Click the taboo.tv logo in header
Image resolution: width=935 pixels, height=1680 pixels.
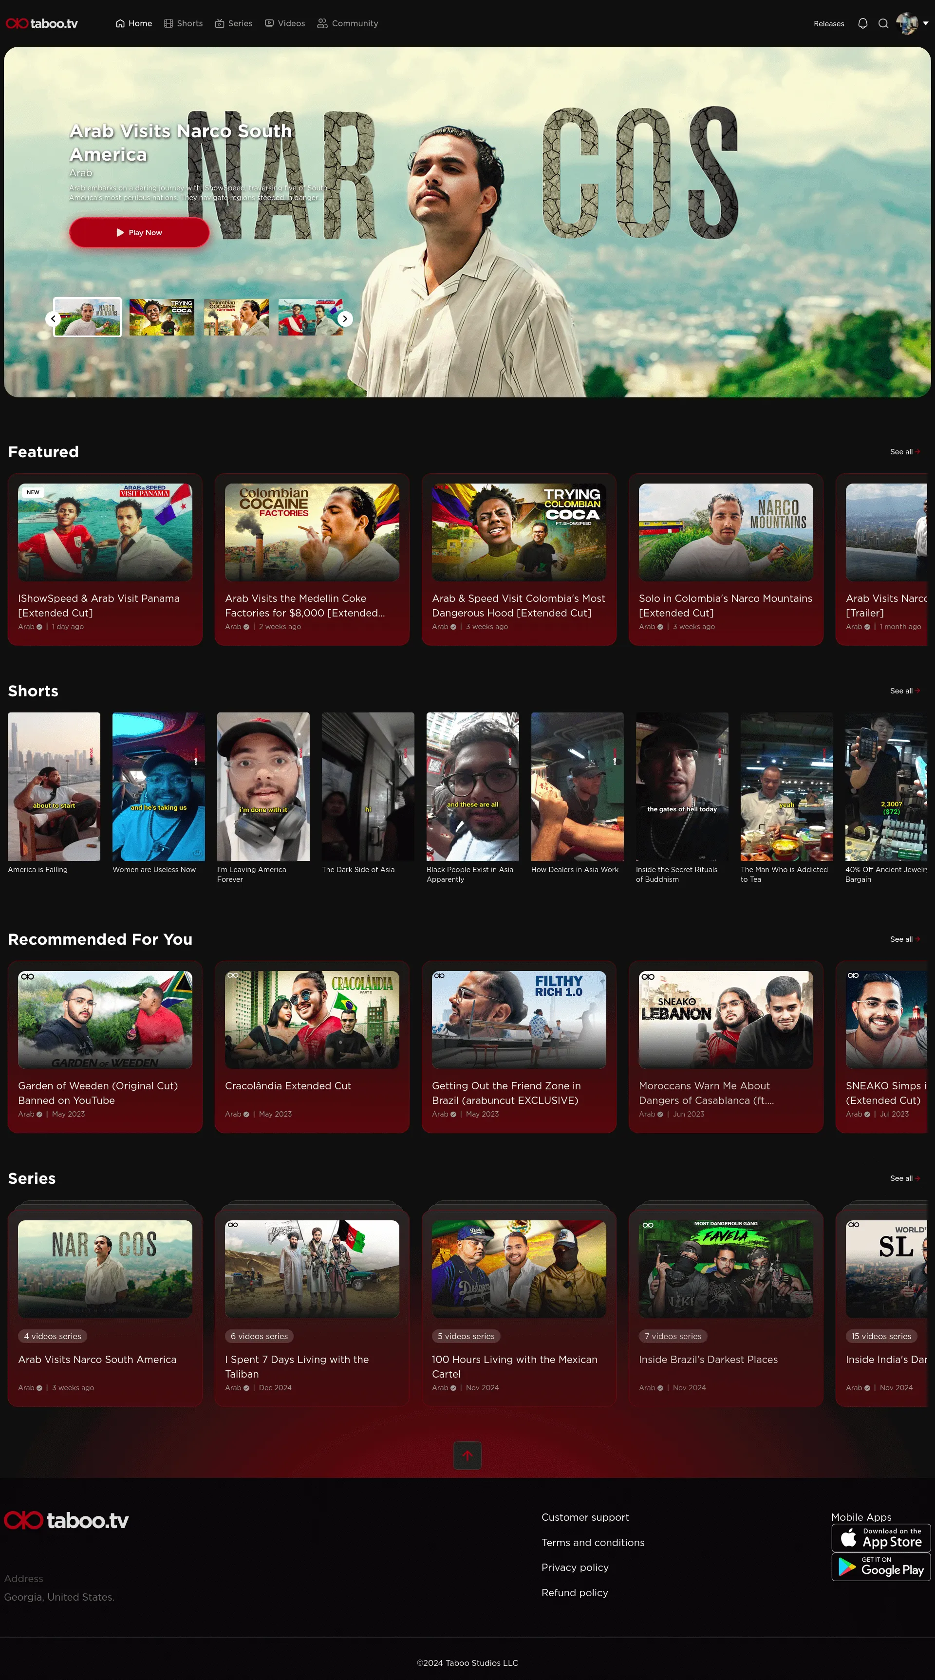42,23
